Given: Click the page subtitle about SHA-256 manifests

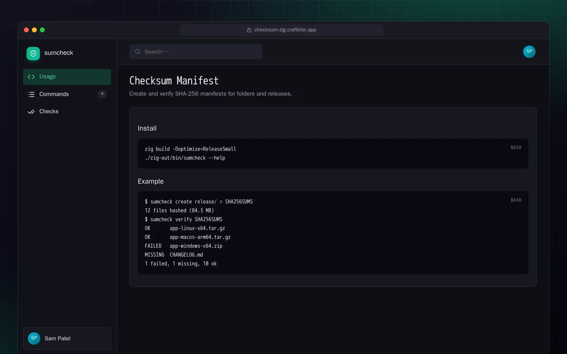Looking at the screenshot, I should [211, 94].
